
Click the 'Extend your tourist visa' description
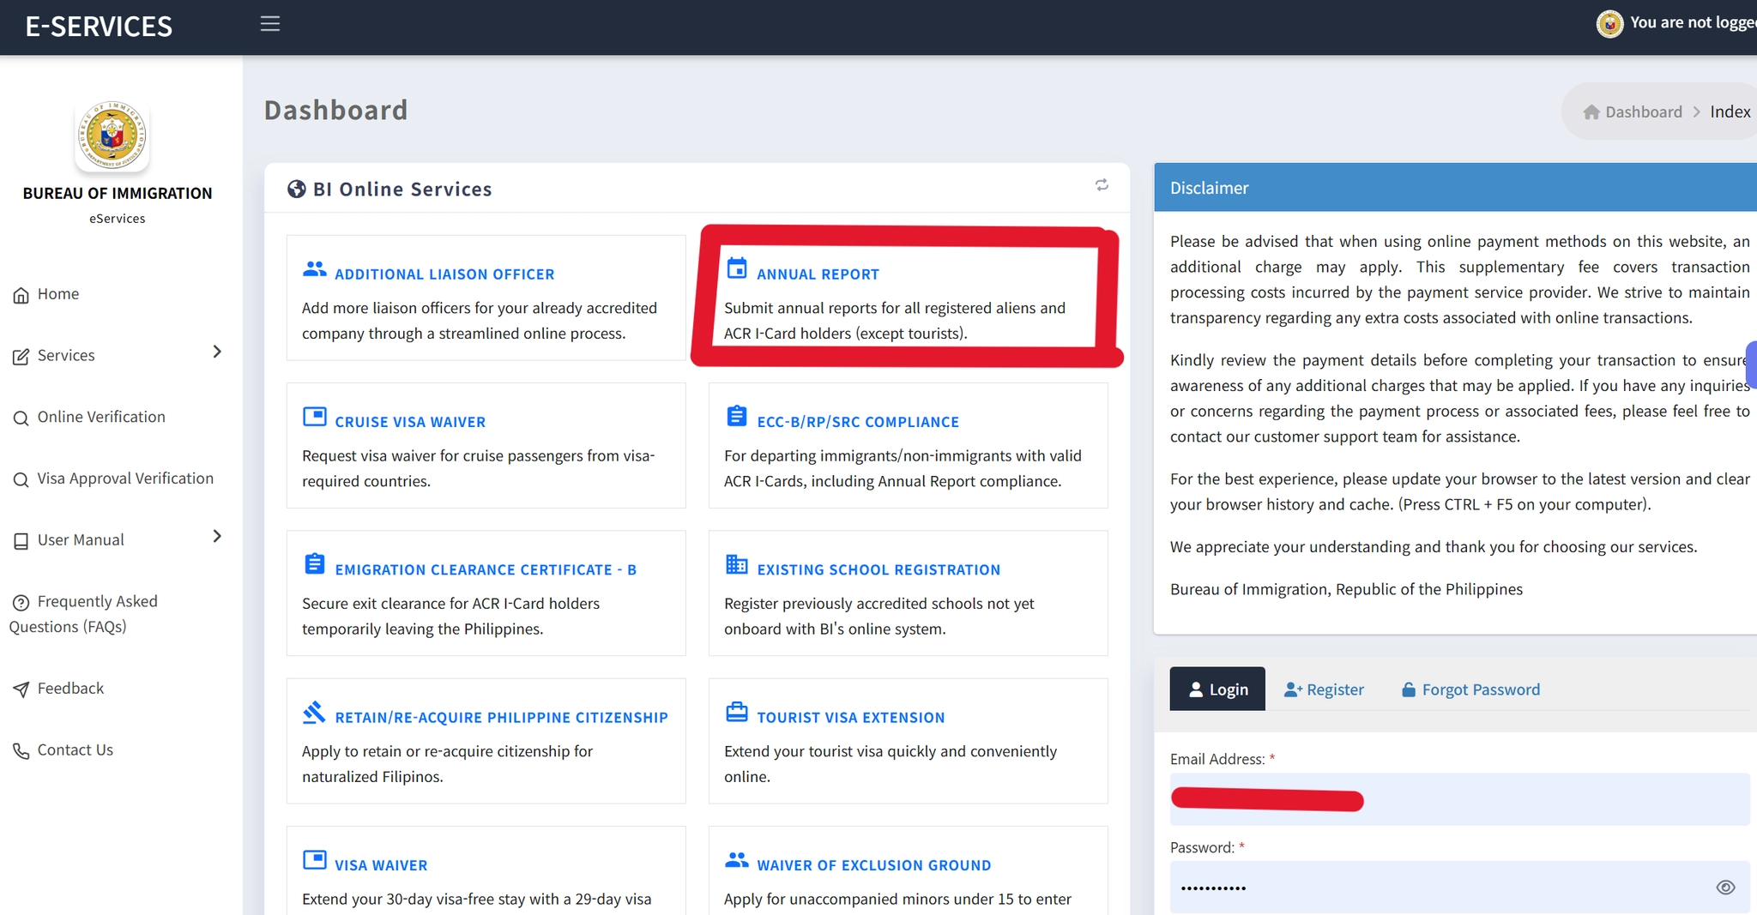coord(891,764)
